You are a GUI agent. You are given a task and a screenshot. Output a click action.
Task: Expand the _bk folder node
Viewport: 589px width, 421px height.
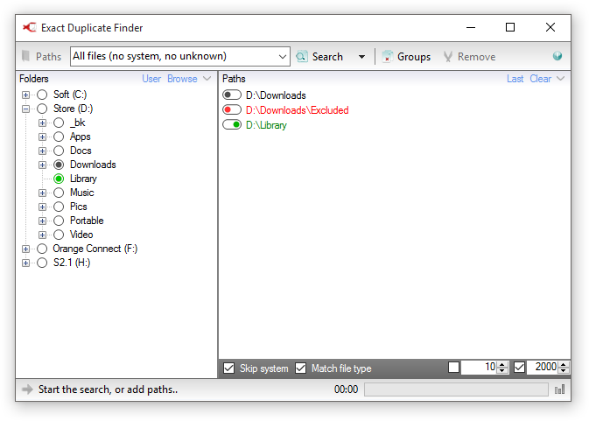pos(42,123)
